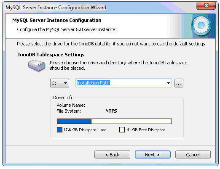Click the 'Drive Info' group label
220x169 pixels.
pos(63,98)
